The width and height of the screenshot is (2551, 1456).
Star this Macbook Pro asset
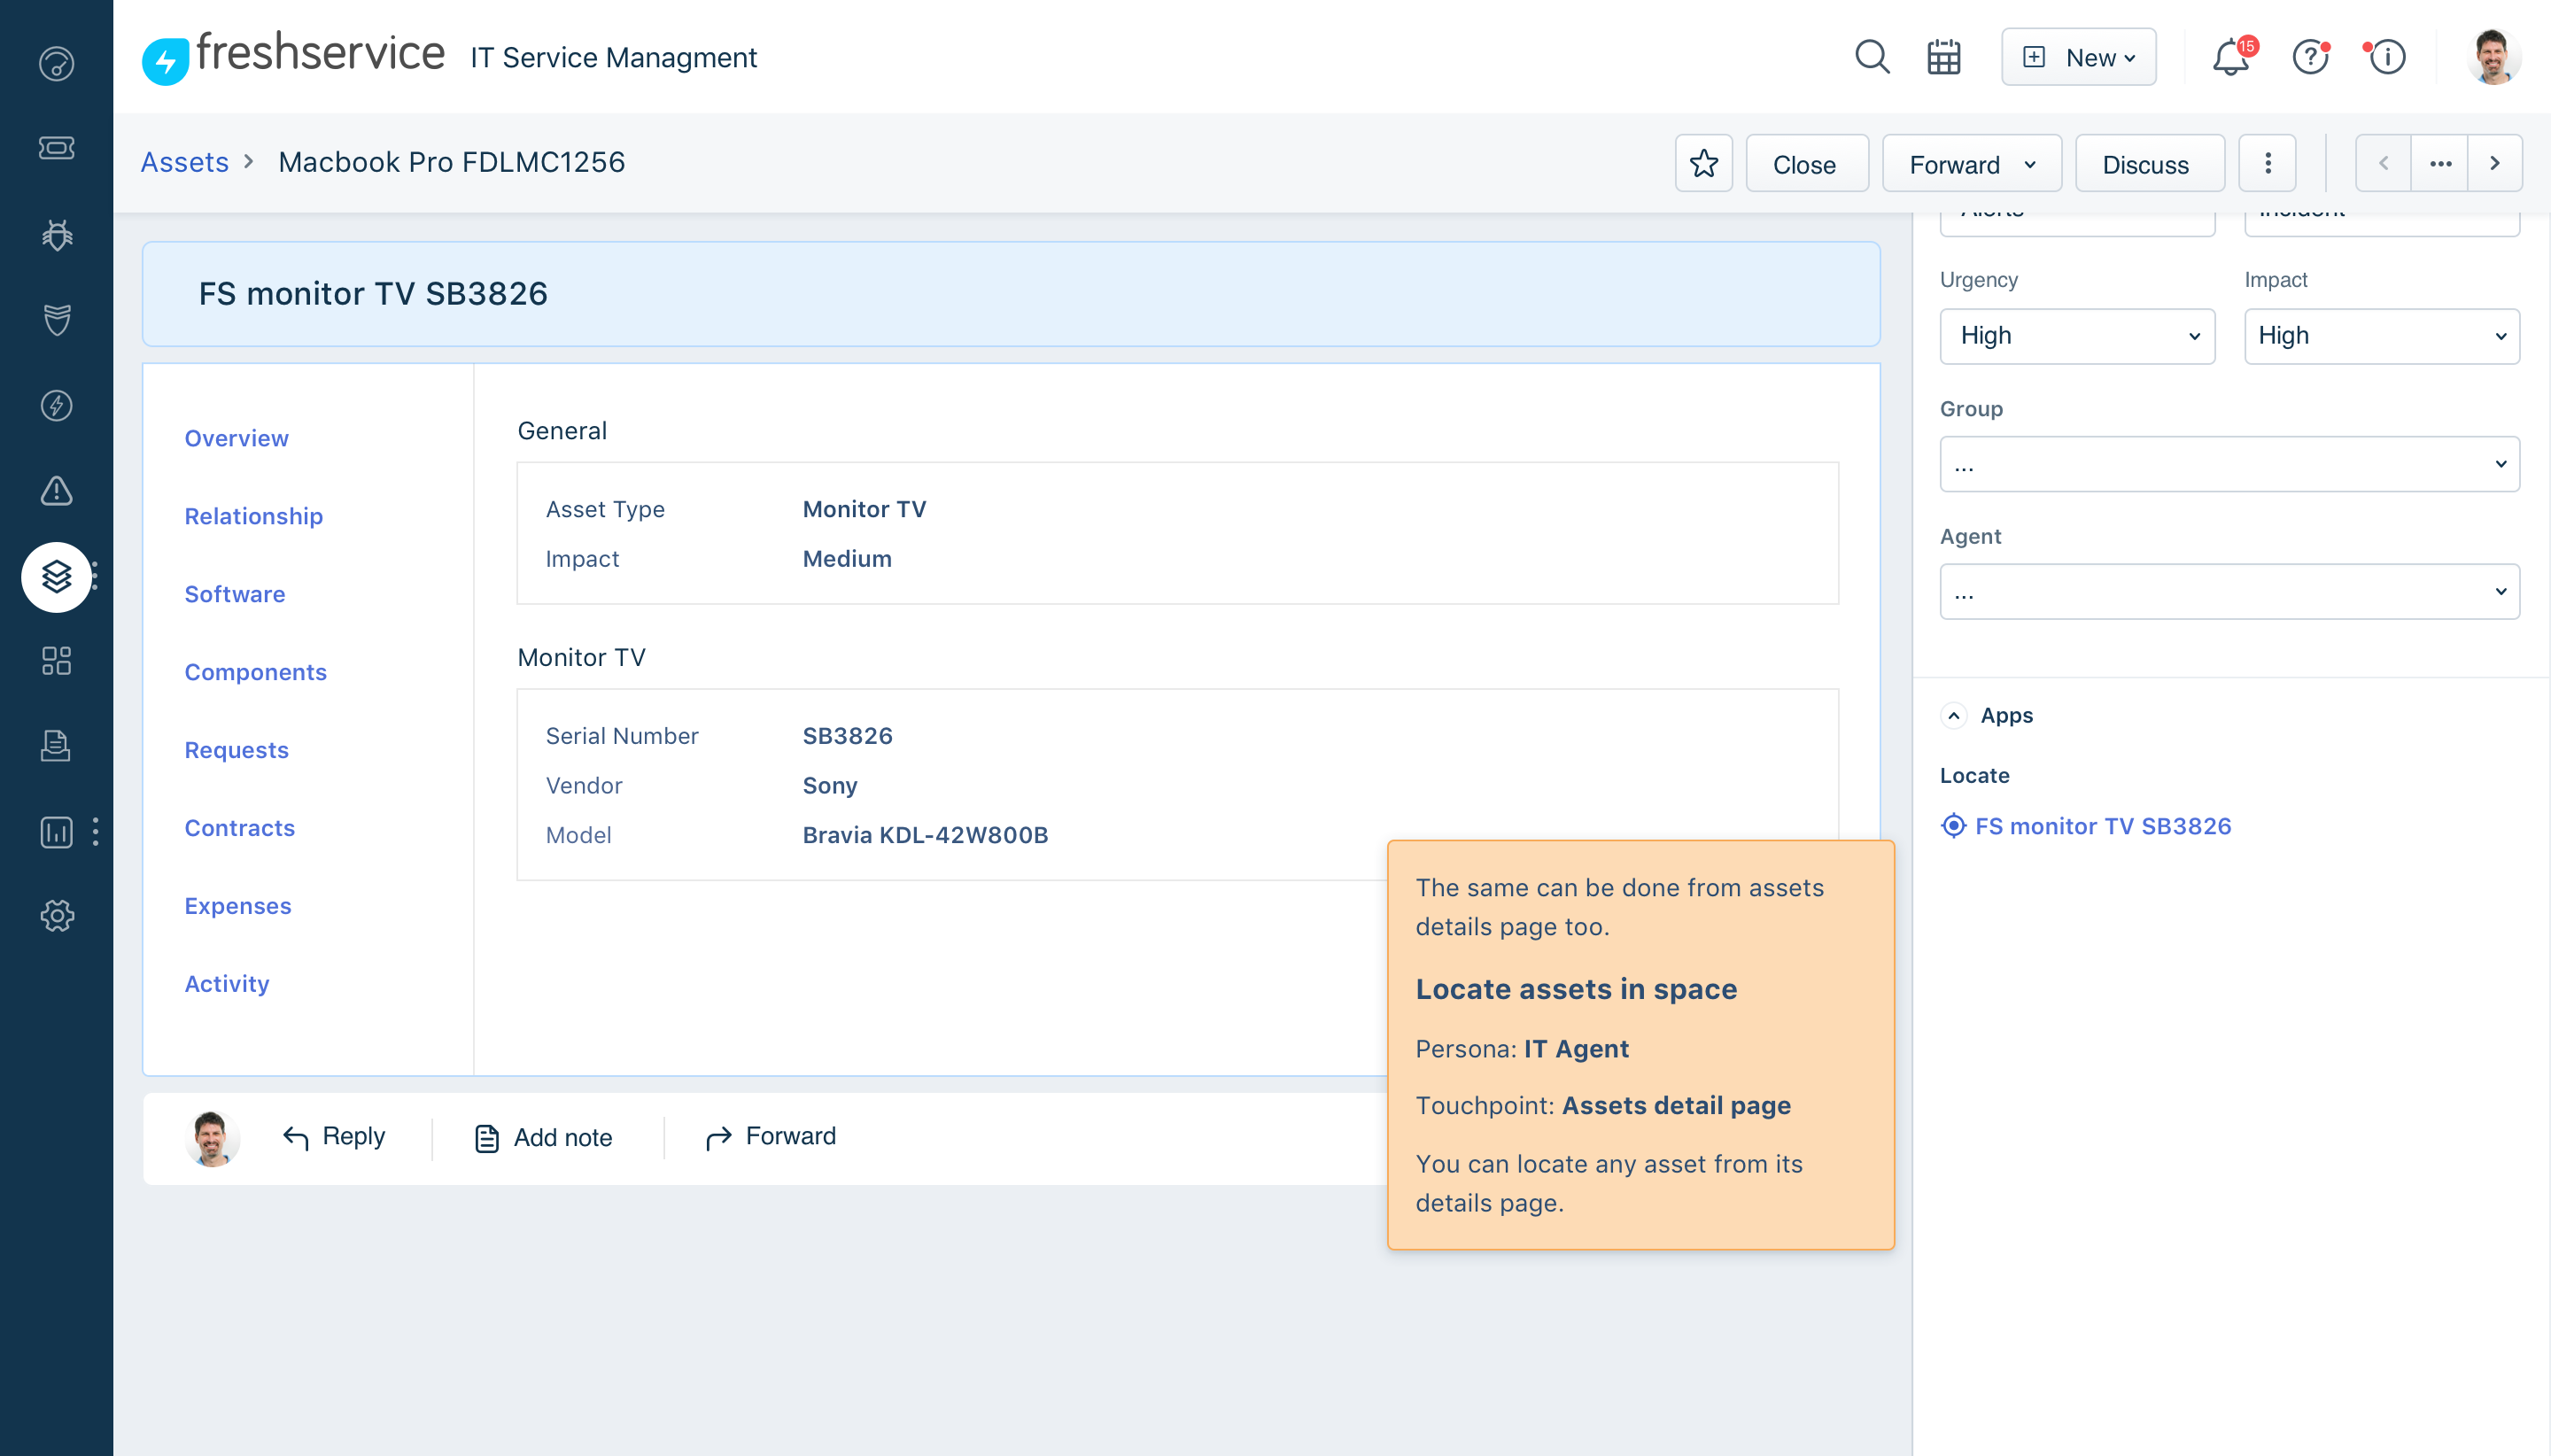1703,162
